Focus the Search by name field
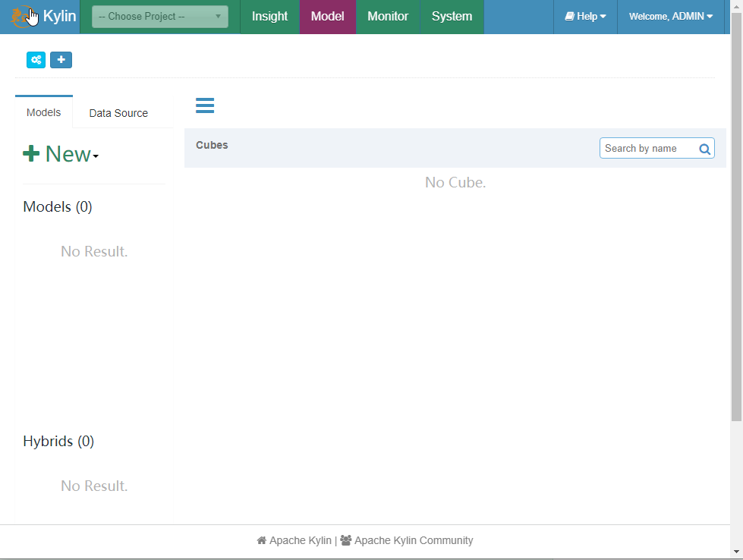This screenshot has width=743, height=560. tap(656, 148)
